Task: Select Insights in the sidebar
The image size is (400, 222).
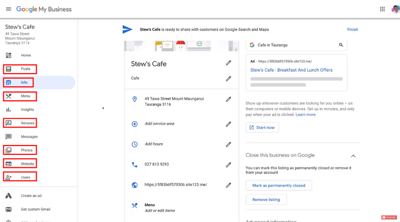Action: (x=27, y=109)
